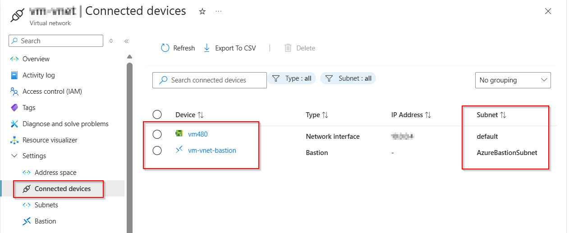Click the Search connected devices field
This screenshot has width=569, height=233.
click(x=210, y=80)
